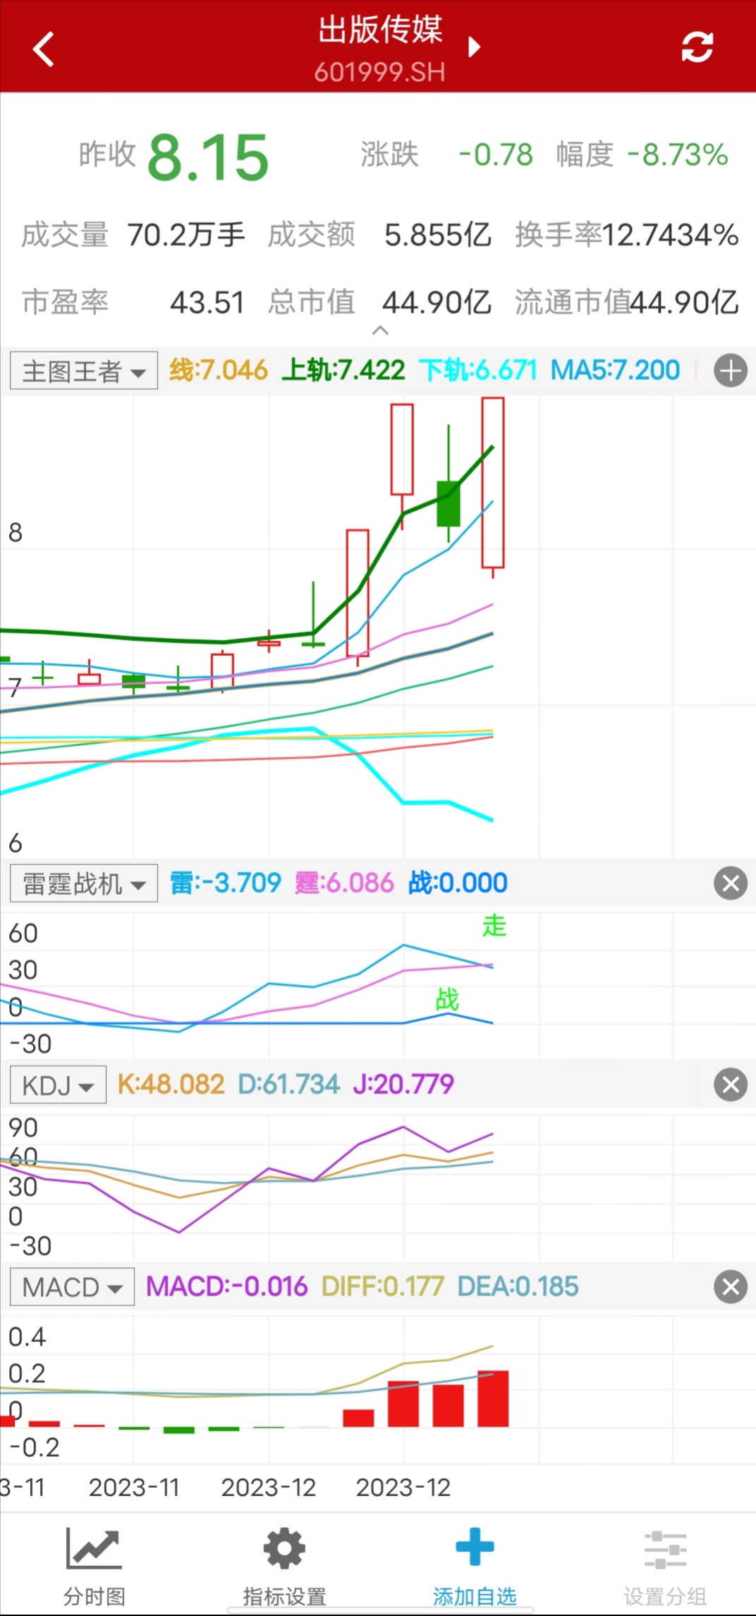Remove the 雷霆战机 indicator panel
The image size is (756, 1616).
(x=730, y=883)
